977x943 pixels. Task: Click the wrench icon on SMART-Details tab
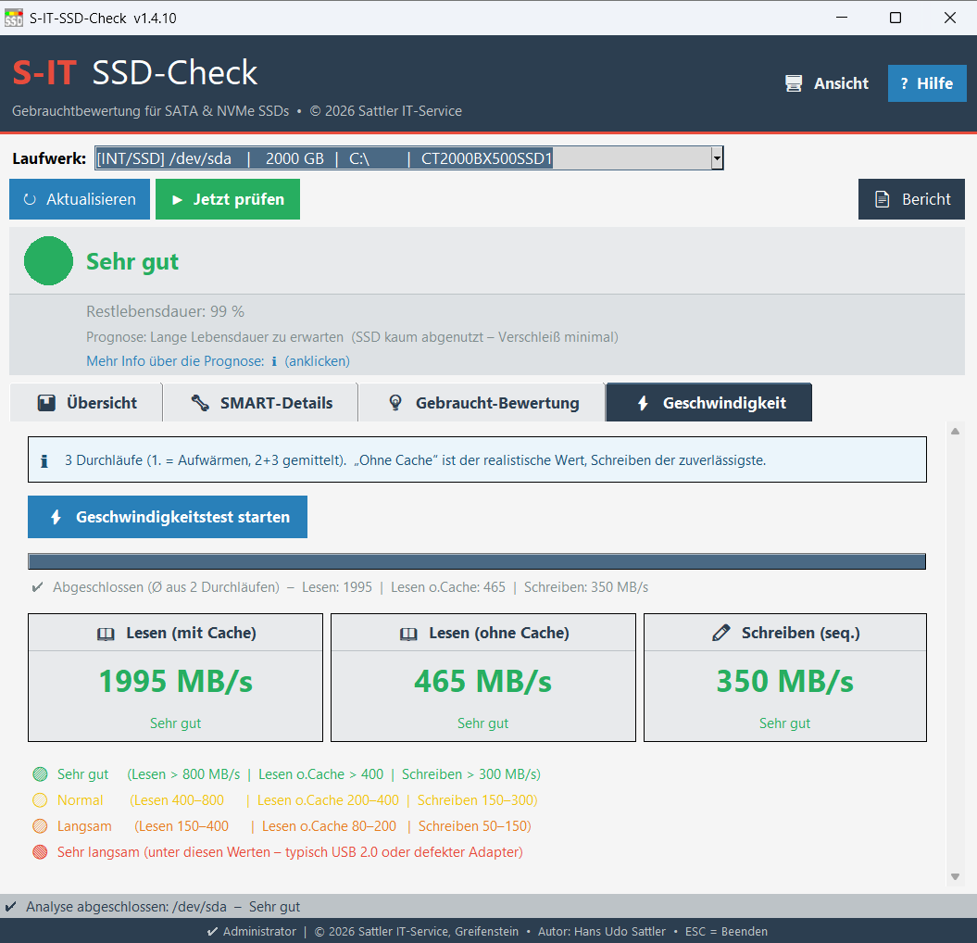[200, 403]
